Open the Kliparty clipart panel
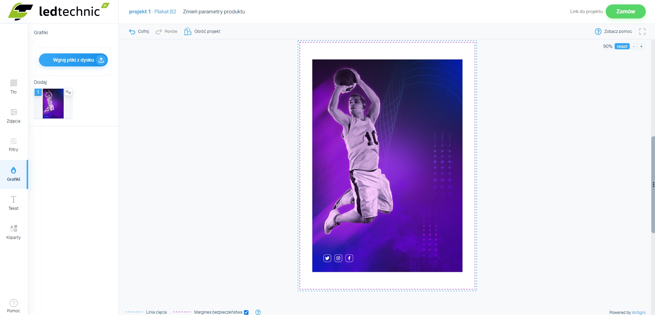The width and height of the screenshot is (655, 315). coord(14,232)
